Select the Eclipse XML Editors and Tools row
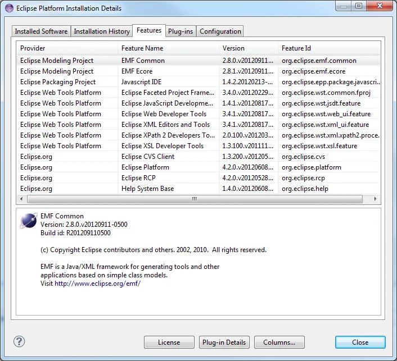Screen dimensions: 397x361 click(x=198, y=125)
